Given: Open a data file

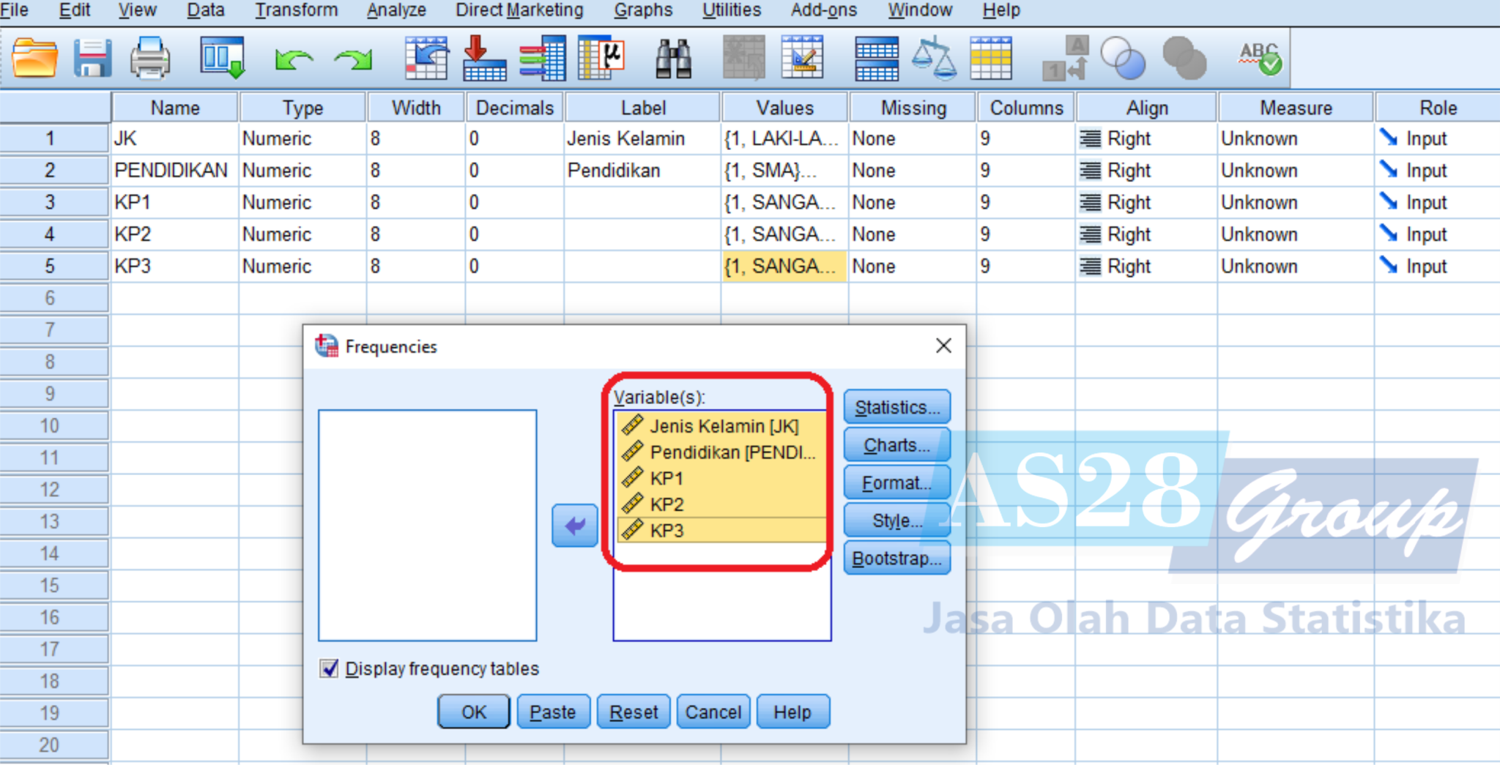Looking at the screenshot, I should 33,59.
